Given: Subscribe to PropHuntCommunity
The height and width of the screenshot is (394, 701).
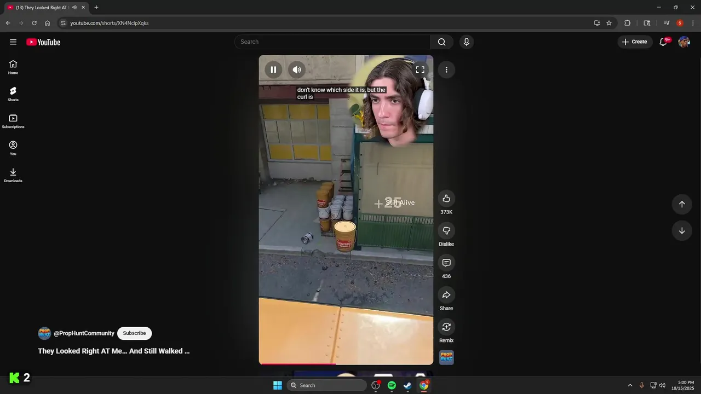Looking at the screenshot, I should pyautogui.click(x=134, y=333).
